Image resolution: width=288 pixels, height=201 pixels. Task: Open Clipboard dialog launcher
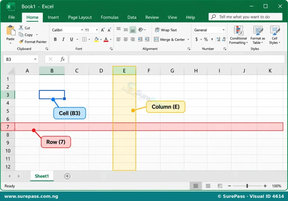tap(47, 49)
